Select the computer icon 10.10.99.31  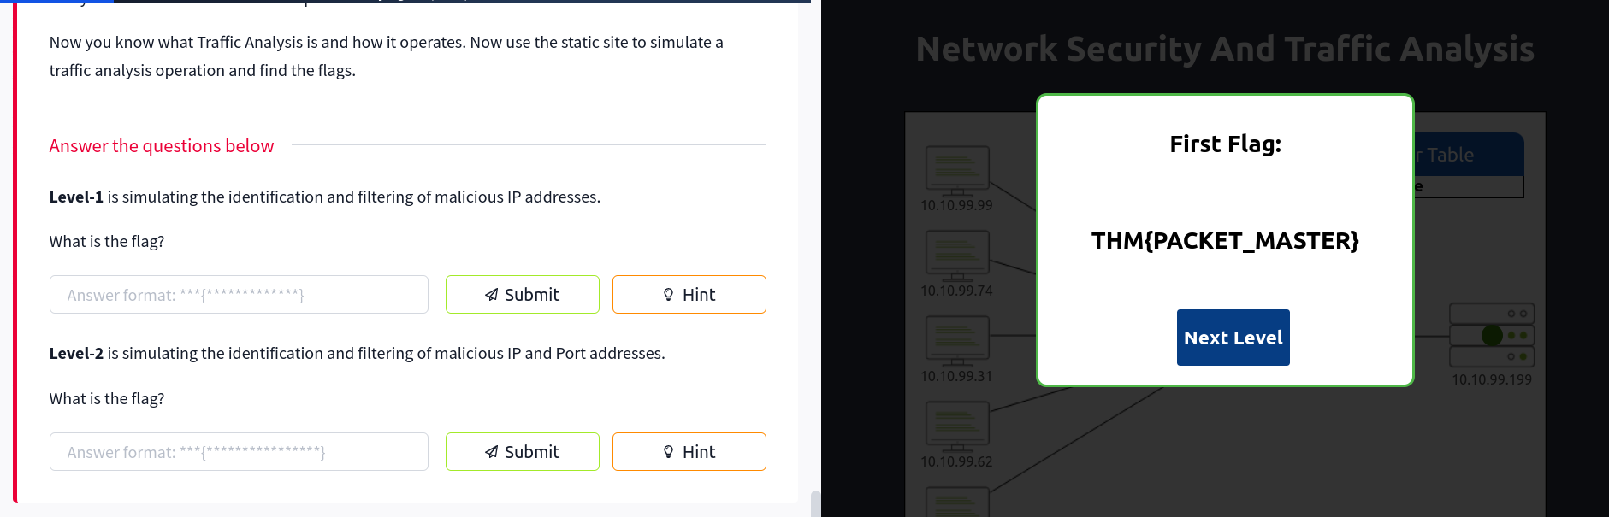[957, 341]
